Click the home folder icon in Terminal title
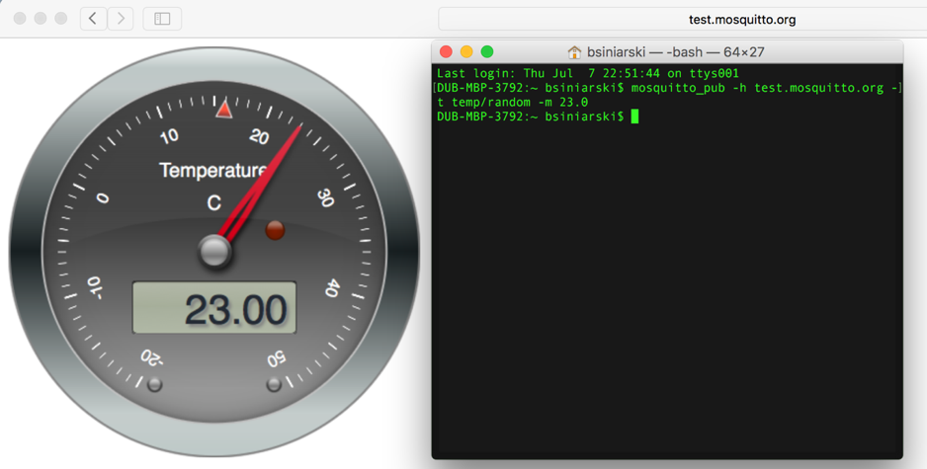Viewport: 927px width, 469px height. pos(574,51)
